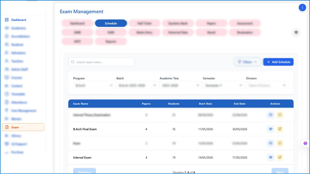Click the magnifier icon in search box
This screenshot has height=174, width=310.
click(x=73, y=62)
